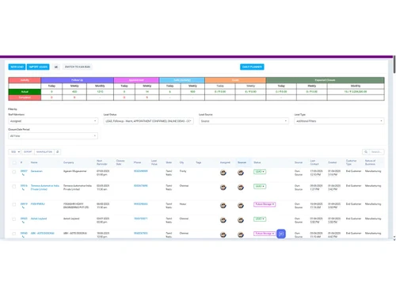Switch to Kanban view
Image resolution: width=396 pixels, height=297 pixels.
click(78, 67)
